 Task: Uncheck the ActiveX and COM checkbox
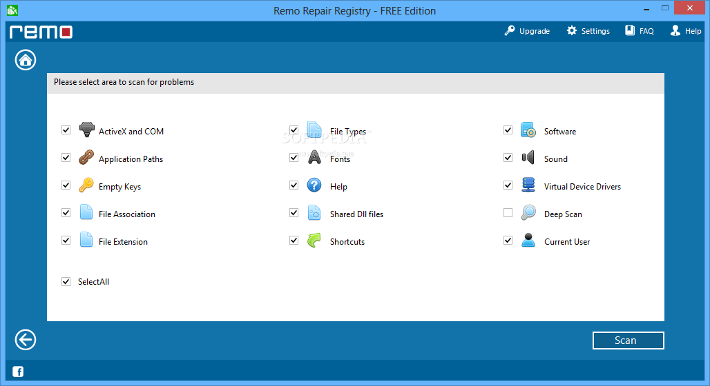[66, 130]
